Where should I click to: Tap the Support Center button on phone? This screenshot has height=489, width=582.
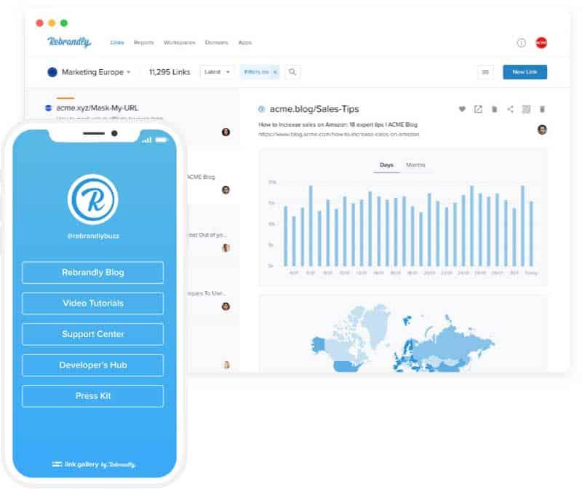pyautogui.click(x=93, y=334)
